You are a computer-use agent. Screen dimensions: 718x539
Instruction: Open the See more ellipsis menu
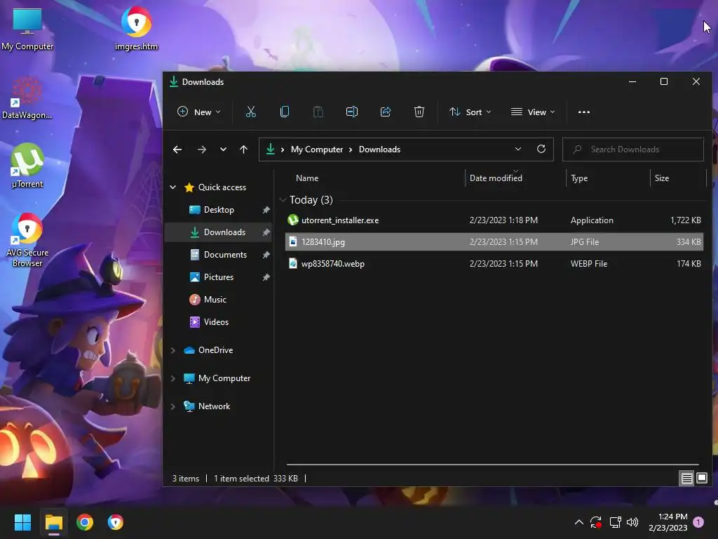(584, 112)
